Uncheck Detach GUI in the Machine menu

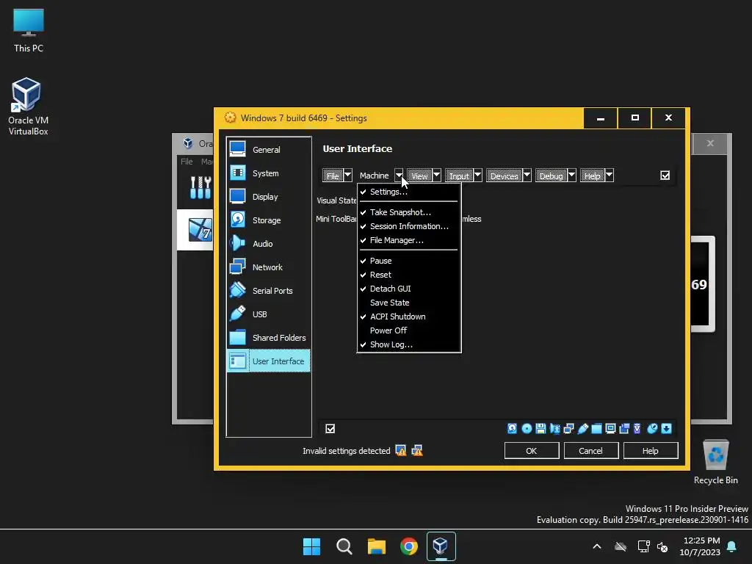408,288
